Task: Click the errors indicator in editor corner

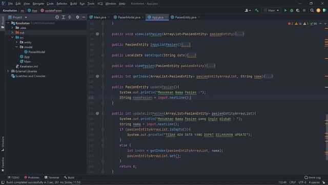Action: 291,24
